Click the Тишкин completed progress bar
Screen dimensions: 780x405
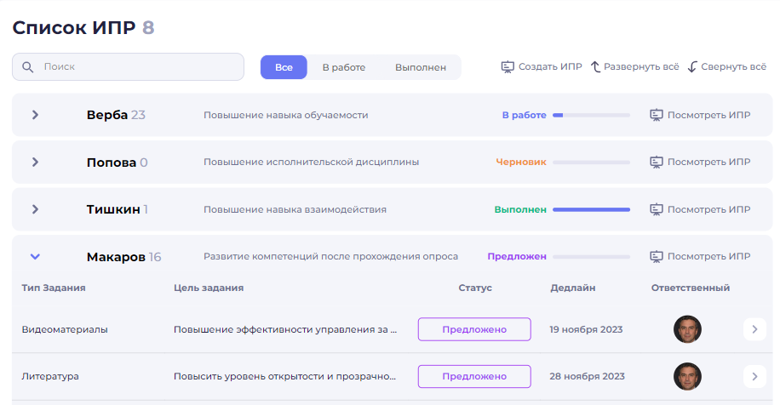point(591,209)
